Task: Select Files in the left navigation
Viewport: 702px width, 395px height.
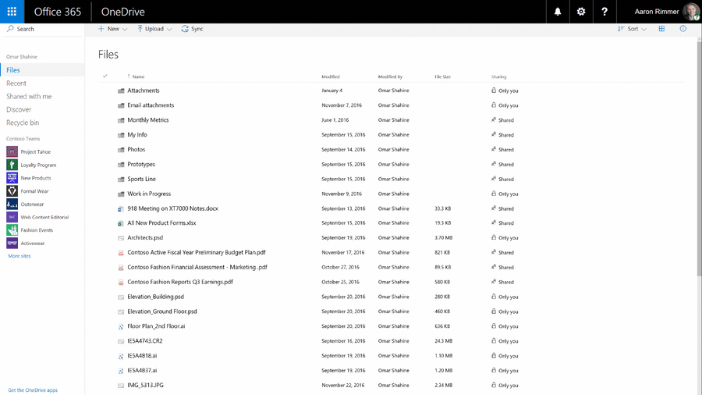Action: click(42, 69)
